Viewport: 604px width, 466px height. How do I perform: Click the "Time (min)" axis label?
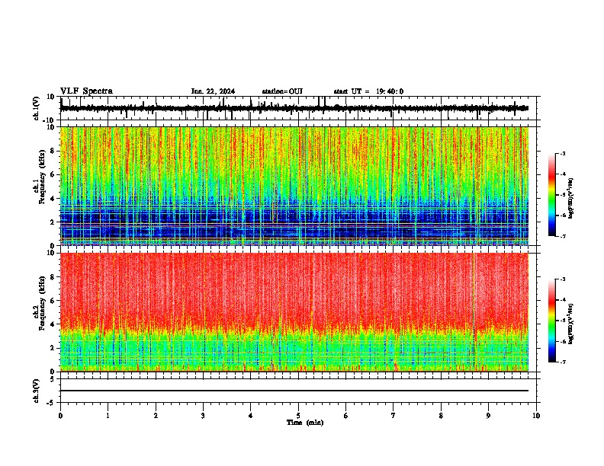click(305, 423)
